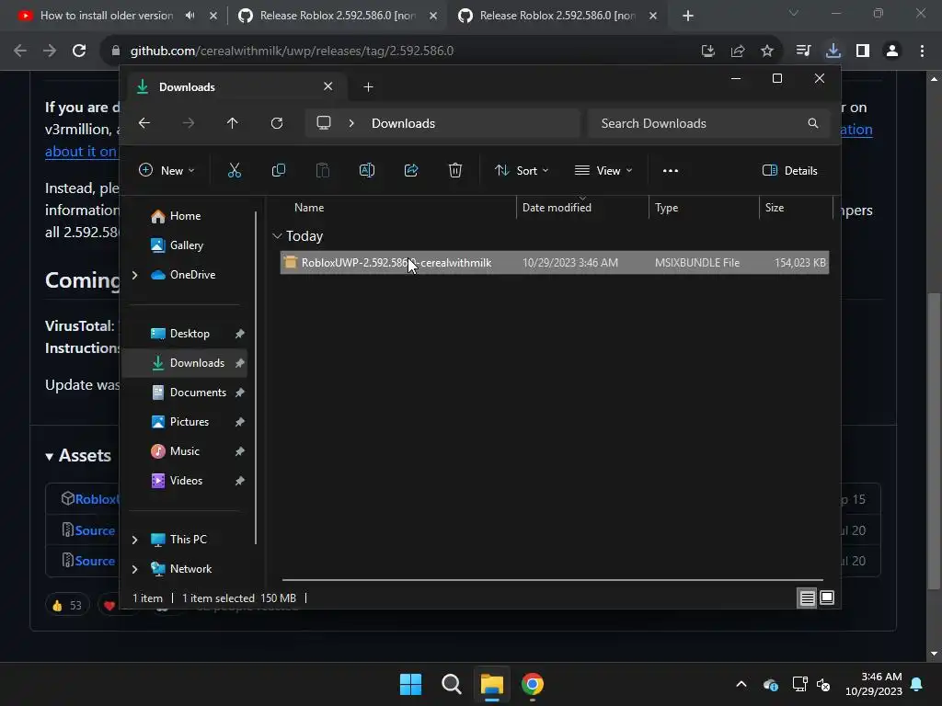Click the Cut scissors icon in Explorer toolbar
This screenshot has width=942, height=706.
[x=235, y=170]
